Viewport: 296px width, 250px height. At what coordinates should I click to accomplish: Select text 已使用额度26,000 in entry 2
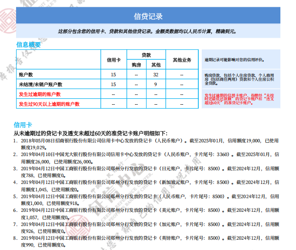[73, 161]
